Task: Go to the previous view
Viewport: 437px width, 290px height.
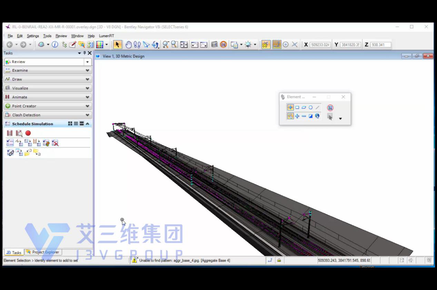Action: click(195, 44)
